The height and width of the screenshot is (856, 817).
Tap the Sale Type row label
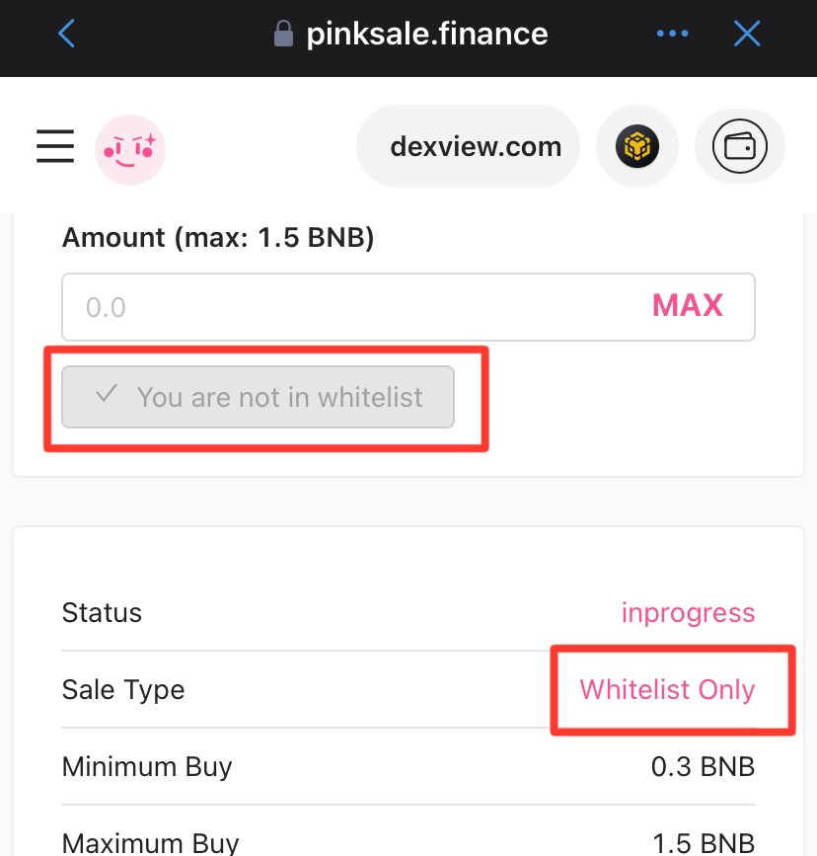(x=122, y=689)
